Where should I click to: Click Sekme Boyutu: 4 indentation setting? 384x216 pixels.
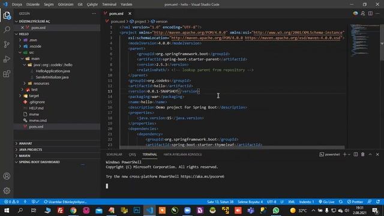[250, 202]
